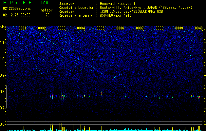Screen dimensions: 206x131
Task: Click the 0.9 frequency axis label
Action: [x=3, y=75]
